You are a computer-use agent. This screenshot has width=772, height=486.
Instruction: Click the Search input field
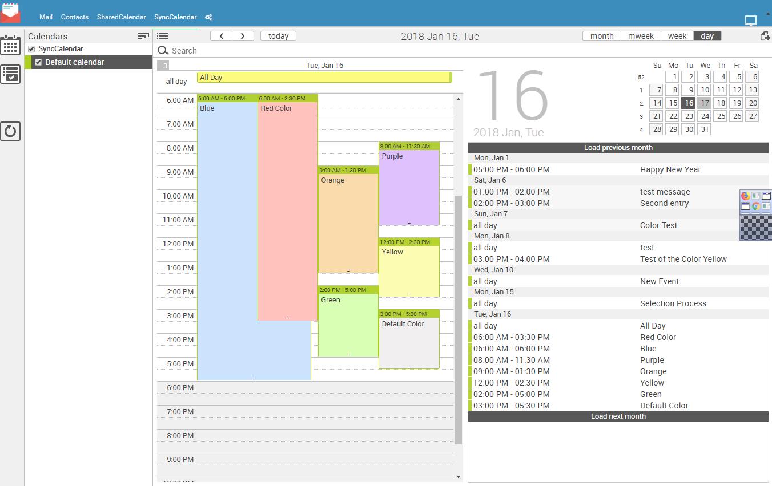(308, 51)
